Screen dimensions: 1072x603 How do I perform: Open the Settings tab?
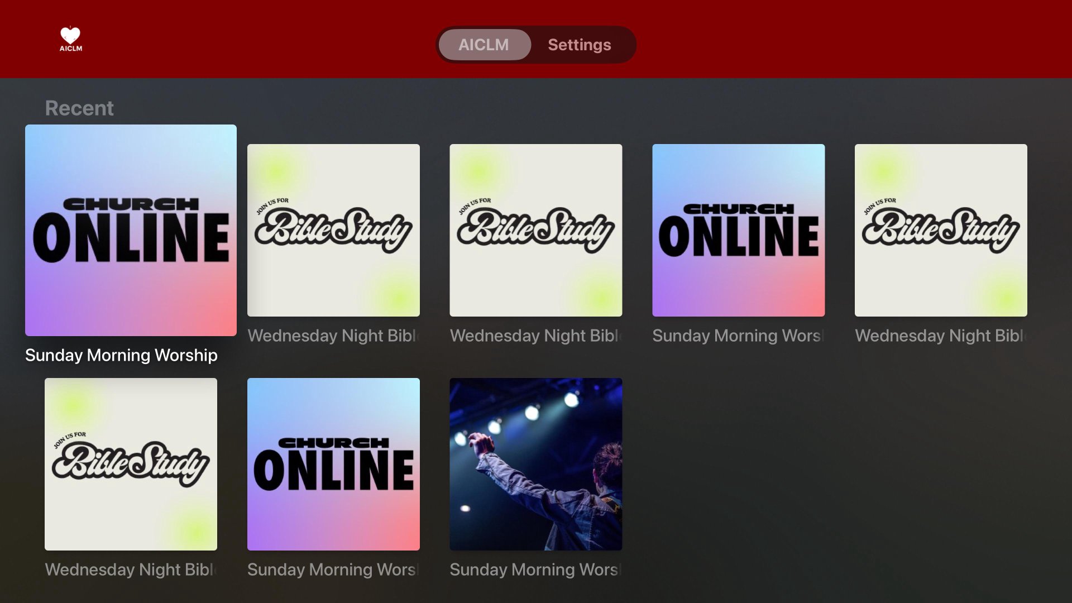click(x=579, y=45)
